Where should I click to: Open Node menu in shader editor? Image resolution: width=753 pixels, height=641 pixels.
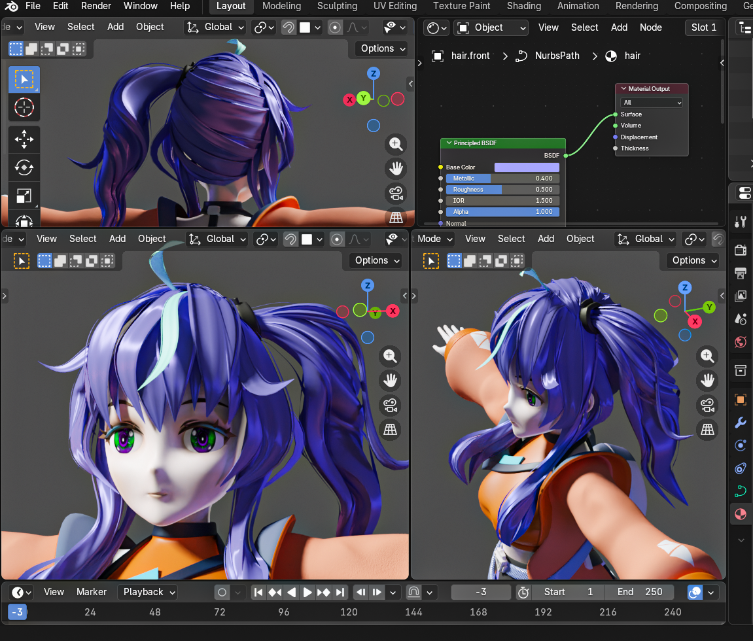click(651, 28)
